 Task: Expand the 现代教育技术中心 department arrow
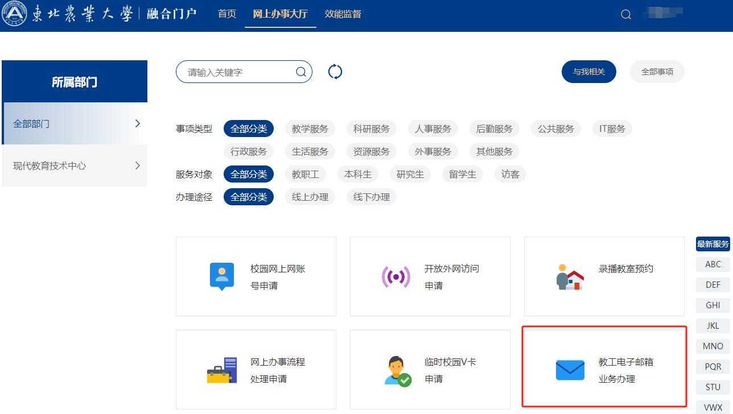[x=137, y=166]
